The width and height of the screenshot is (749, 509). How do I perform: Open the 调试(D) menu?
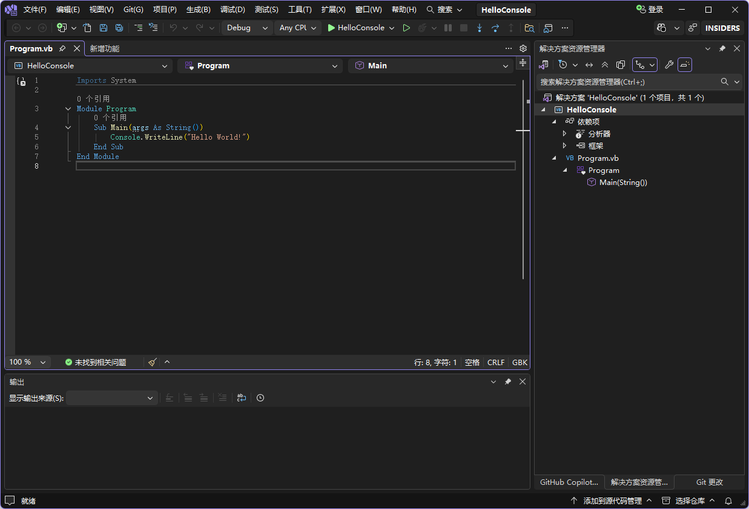click(233, 10)
